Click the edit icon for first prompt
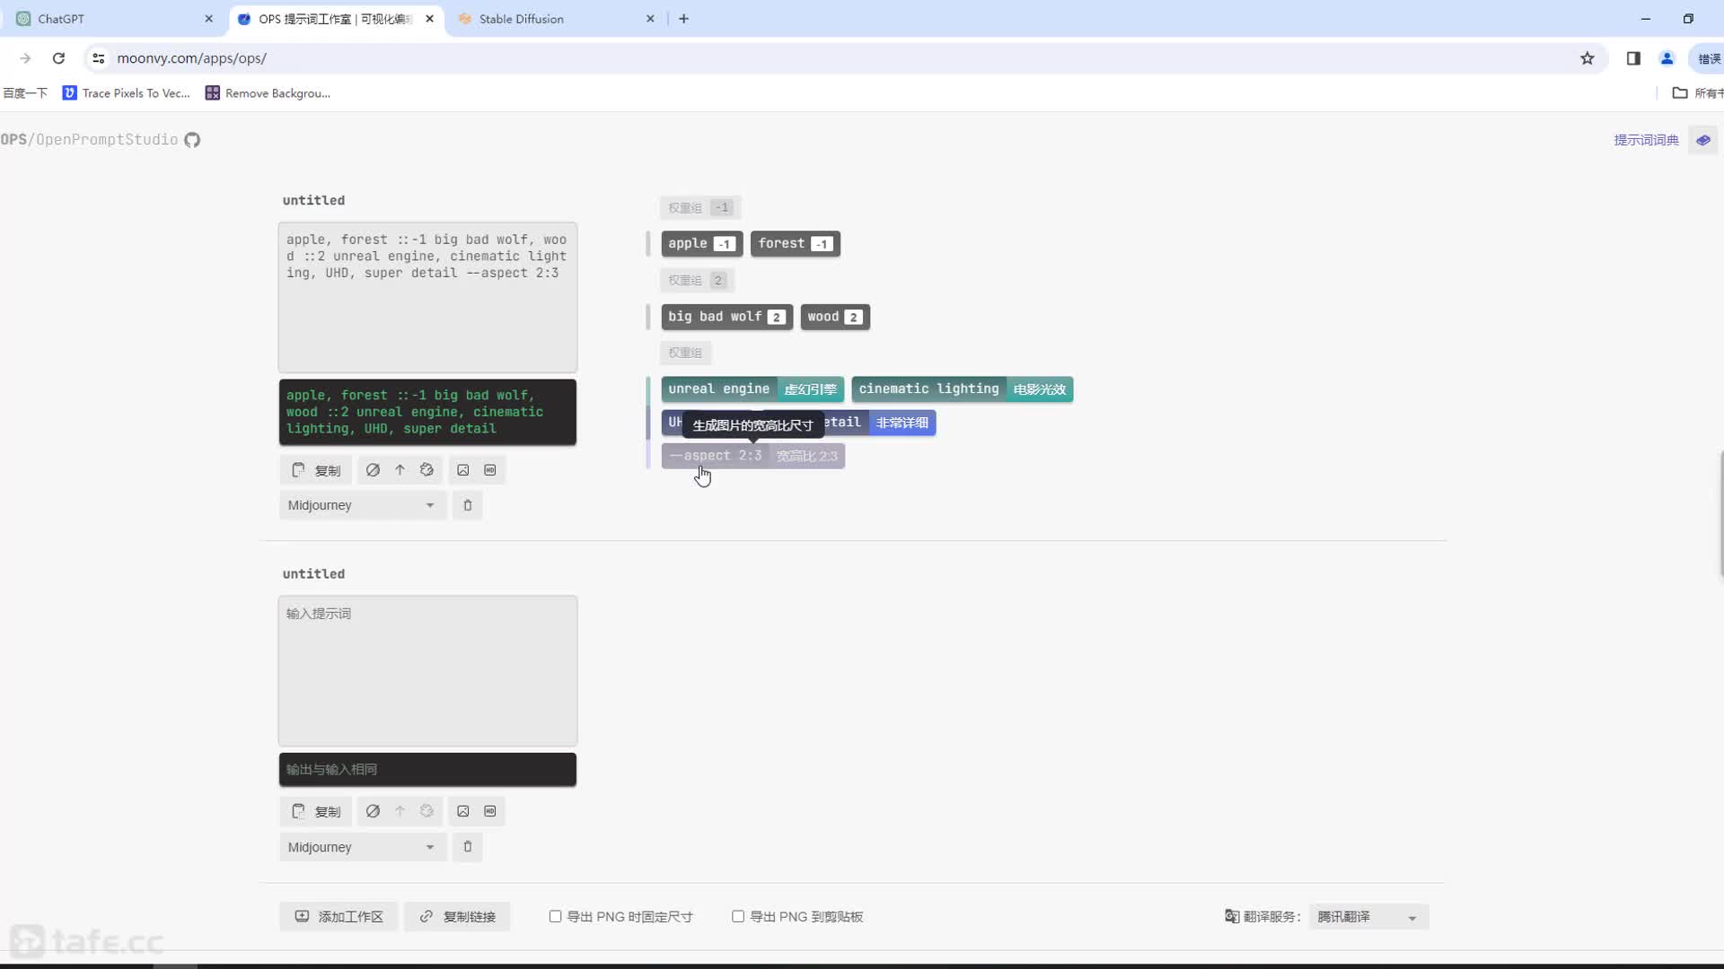 coord(373,468)
